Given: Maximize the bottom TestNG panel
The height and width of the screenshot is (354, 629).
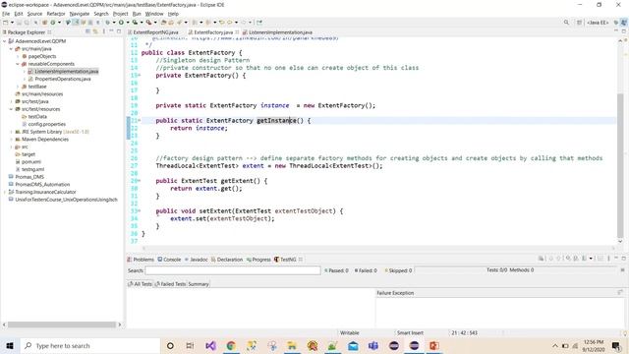Looking at the screenshot, I should (x=624, y=258).
